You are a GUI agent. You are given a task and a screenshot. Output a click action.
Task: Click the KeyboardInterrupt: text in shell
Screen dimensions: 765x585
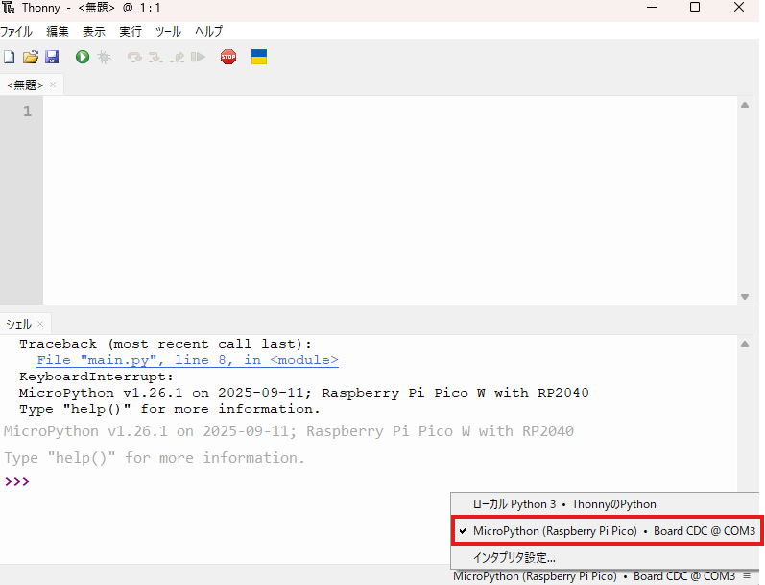[x=96, y=377]
